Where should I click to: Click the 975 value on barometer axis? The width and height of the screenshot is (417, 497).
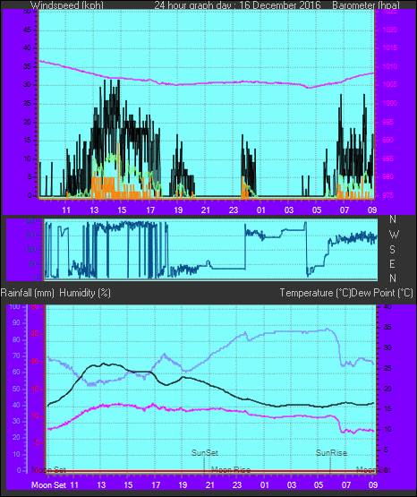tap(388, 195)
